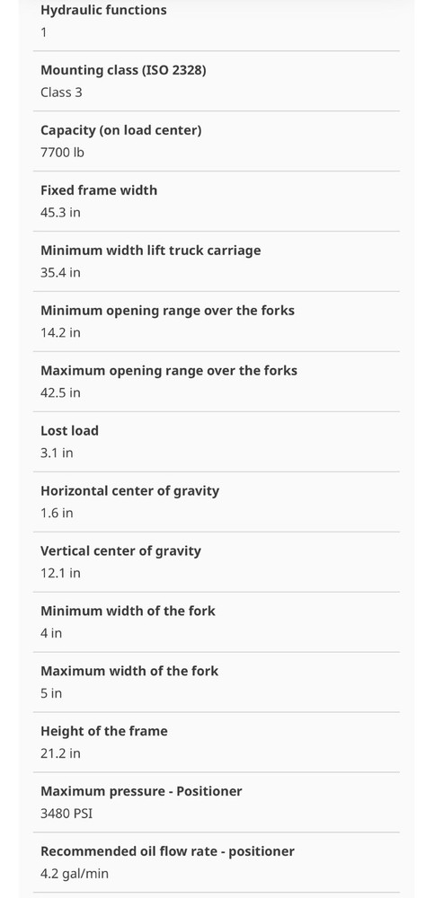Click the 7700 lb capacity value
This screenshot has height=898, width=434.
[x=62, y=153]
